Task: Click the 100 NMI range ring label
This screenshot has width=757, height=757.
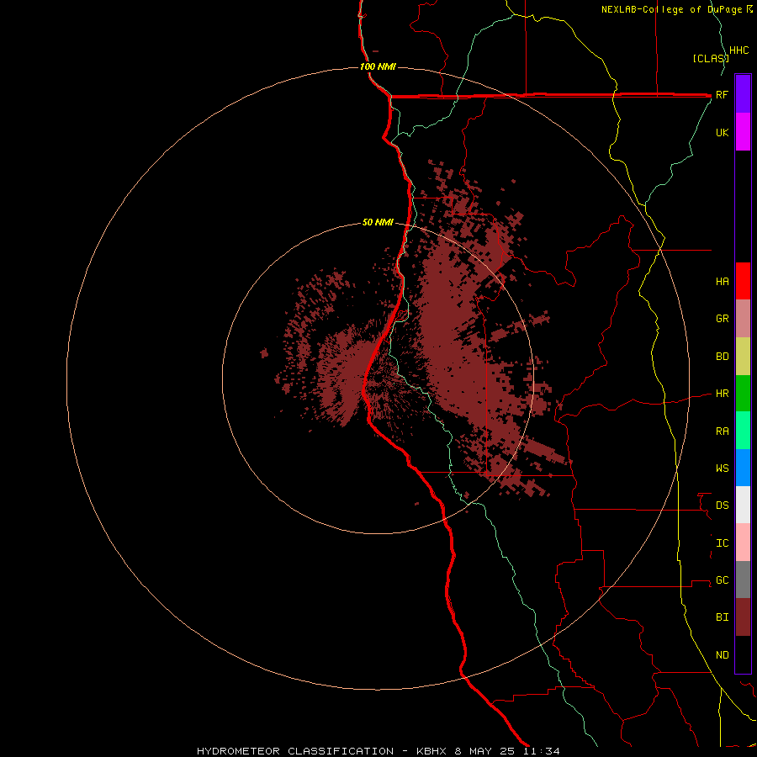Action: click(378, 66)
